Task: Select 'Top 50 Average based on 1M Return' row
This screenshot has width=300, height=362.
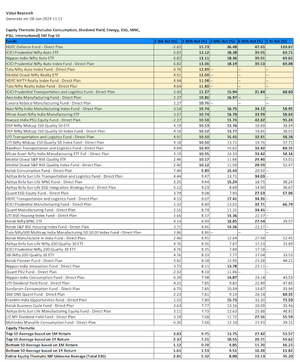Action: coord(149,334)
